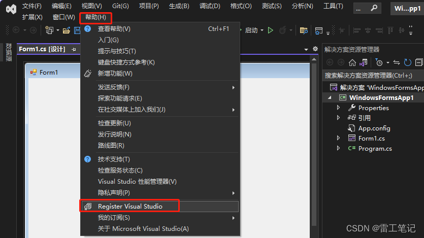Viewport: 424px width, 238px height.
Task: Click the Align to Grid icon
Action: (x=342, y=30)
